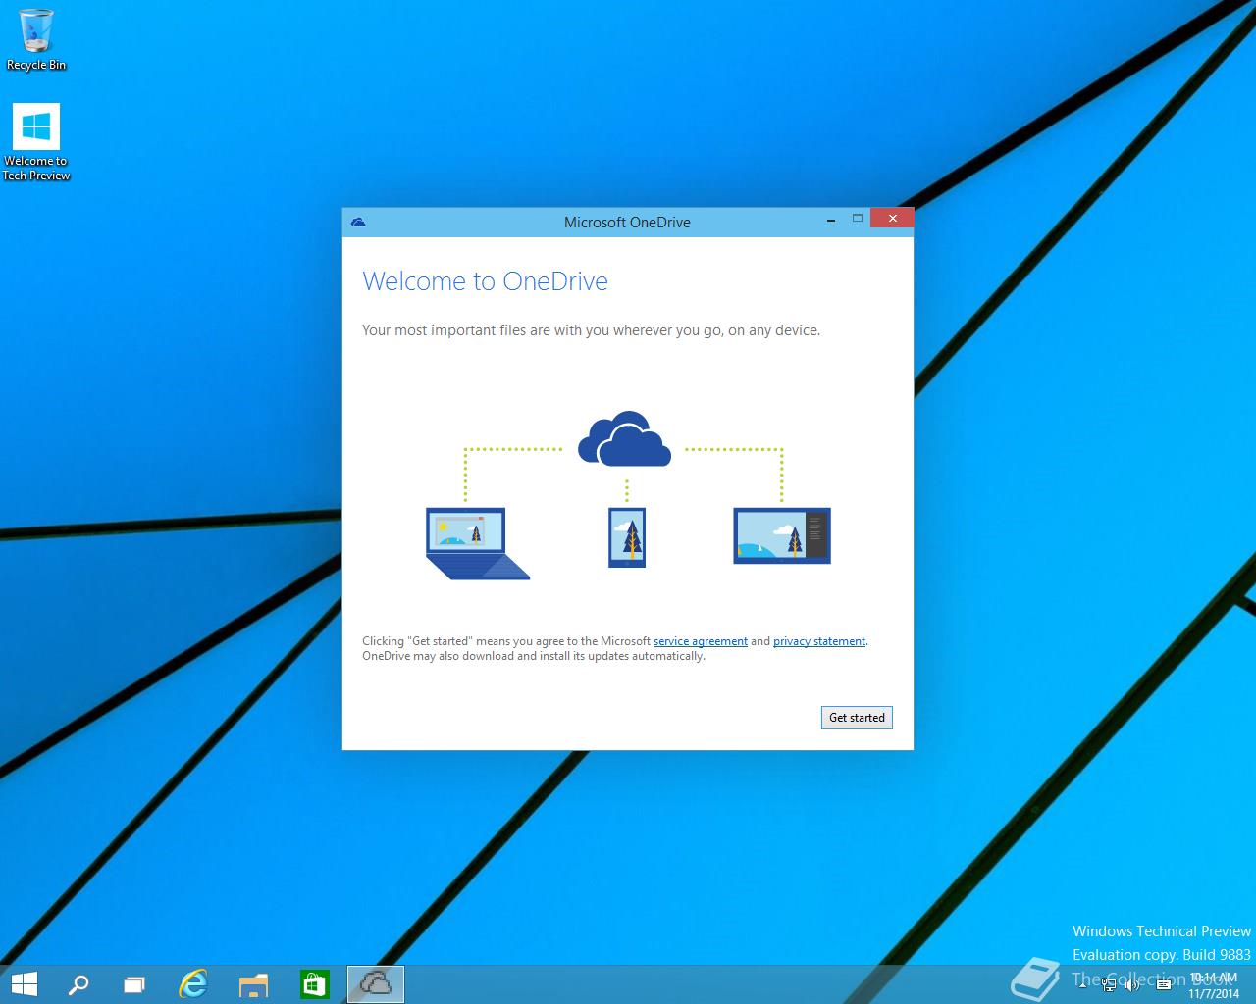Viewport: 1256px width, 1004px height.
Task: Close the Microsoft OneDrive window
Action: click(x=892, y=219)
